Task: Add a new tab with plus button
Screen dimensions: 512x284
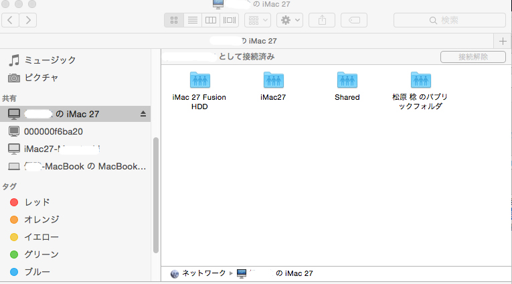Action: point(503,40)
